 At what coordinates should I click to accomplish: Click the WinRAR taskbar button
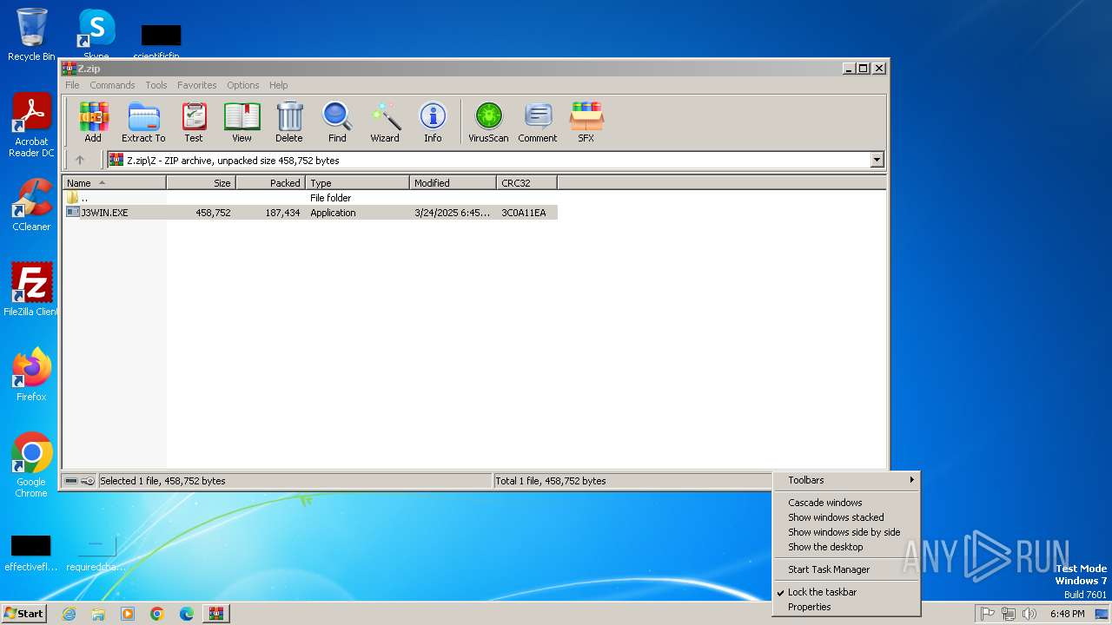coord(216,614)
